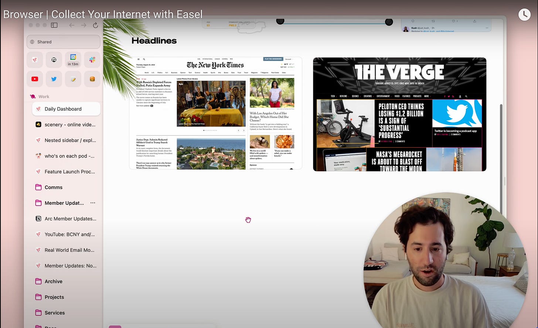
Task: Open the Feature Launch Proc... tab
Action: (66, 172)
